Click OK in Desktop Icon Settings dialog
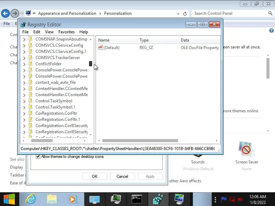The image size is (275, 206). point(95,176)
